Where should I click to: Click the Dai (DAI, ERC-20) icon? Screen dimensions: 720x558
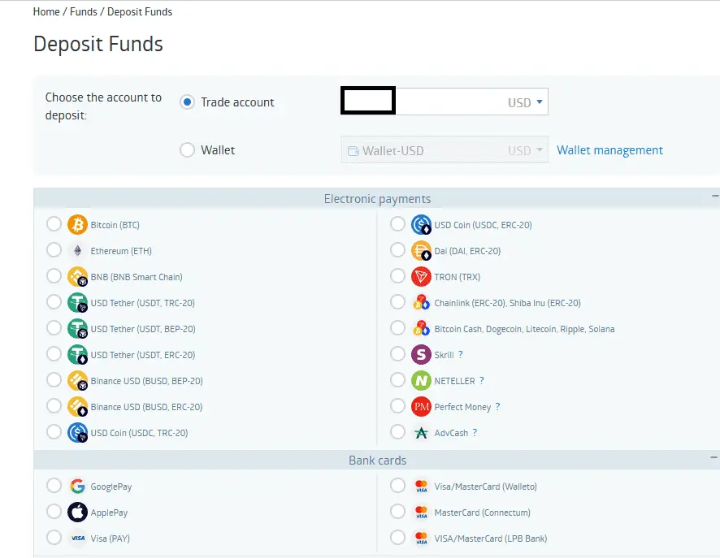click(421, 250)
